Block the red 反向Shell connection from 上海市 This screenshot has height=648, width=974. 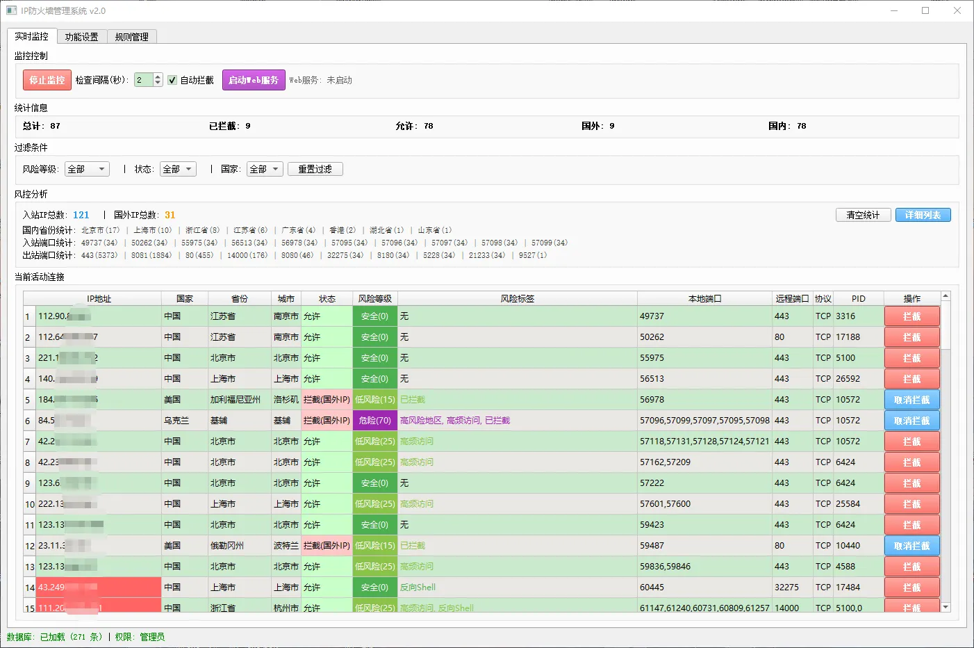(911, 587)
